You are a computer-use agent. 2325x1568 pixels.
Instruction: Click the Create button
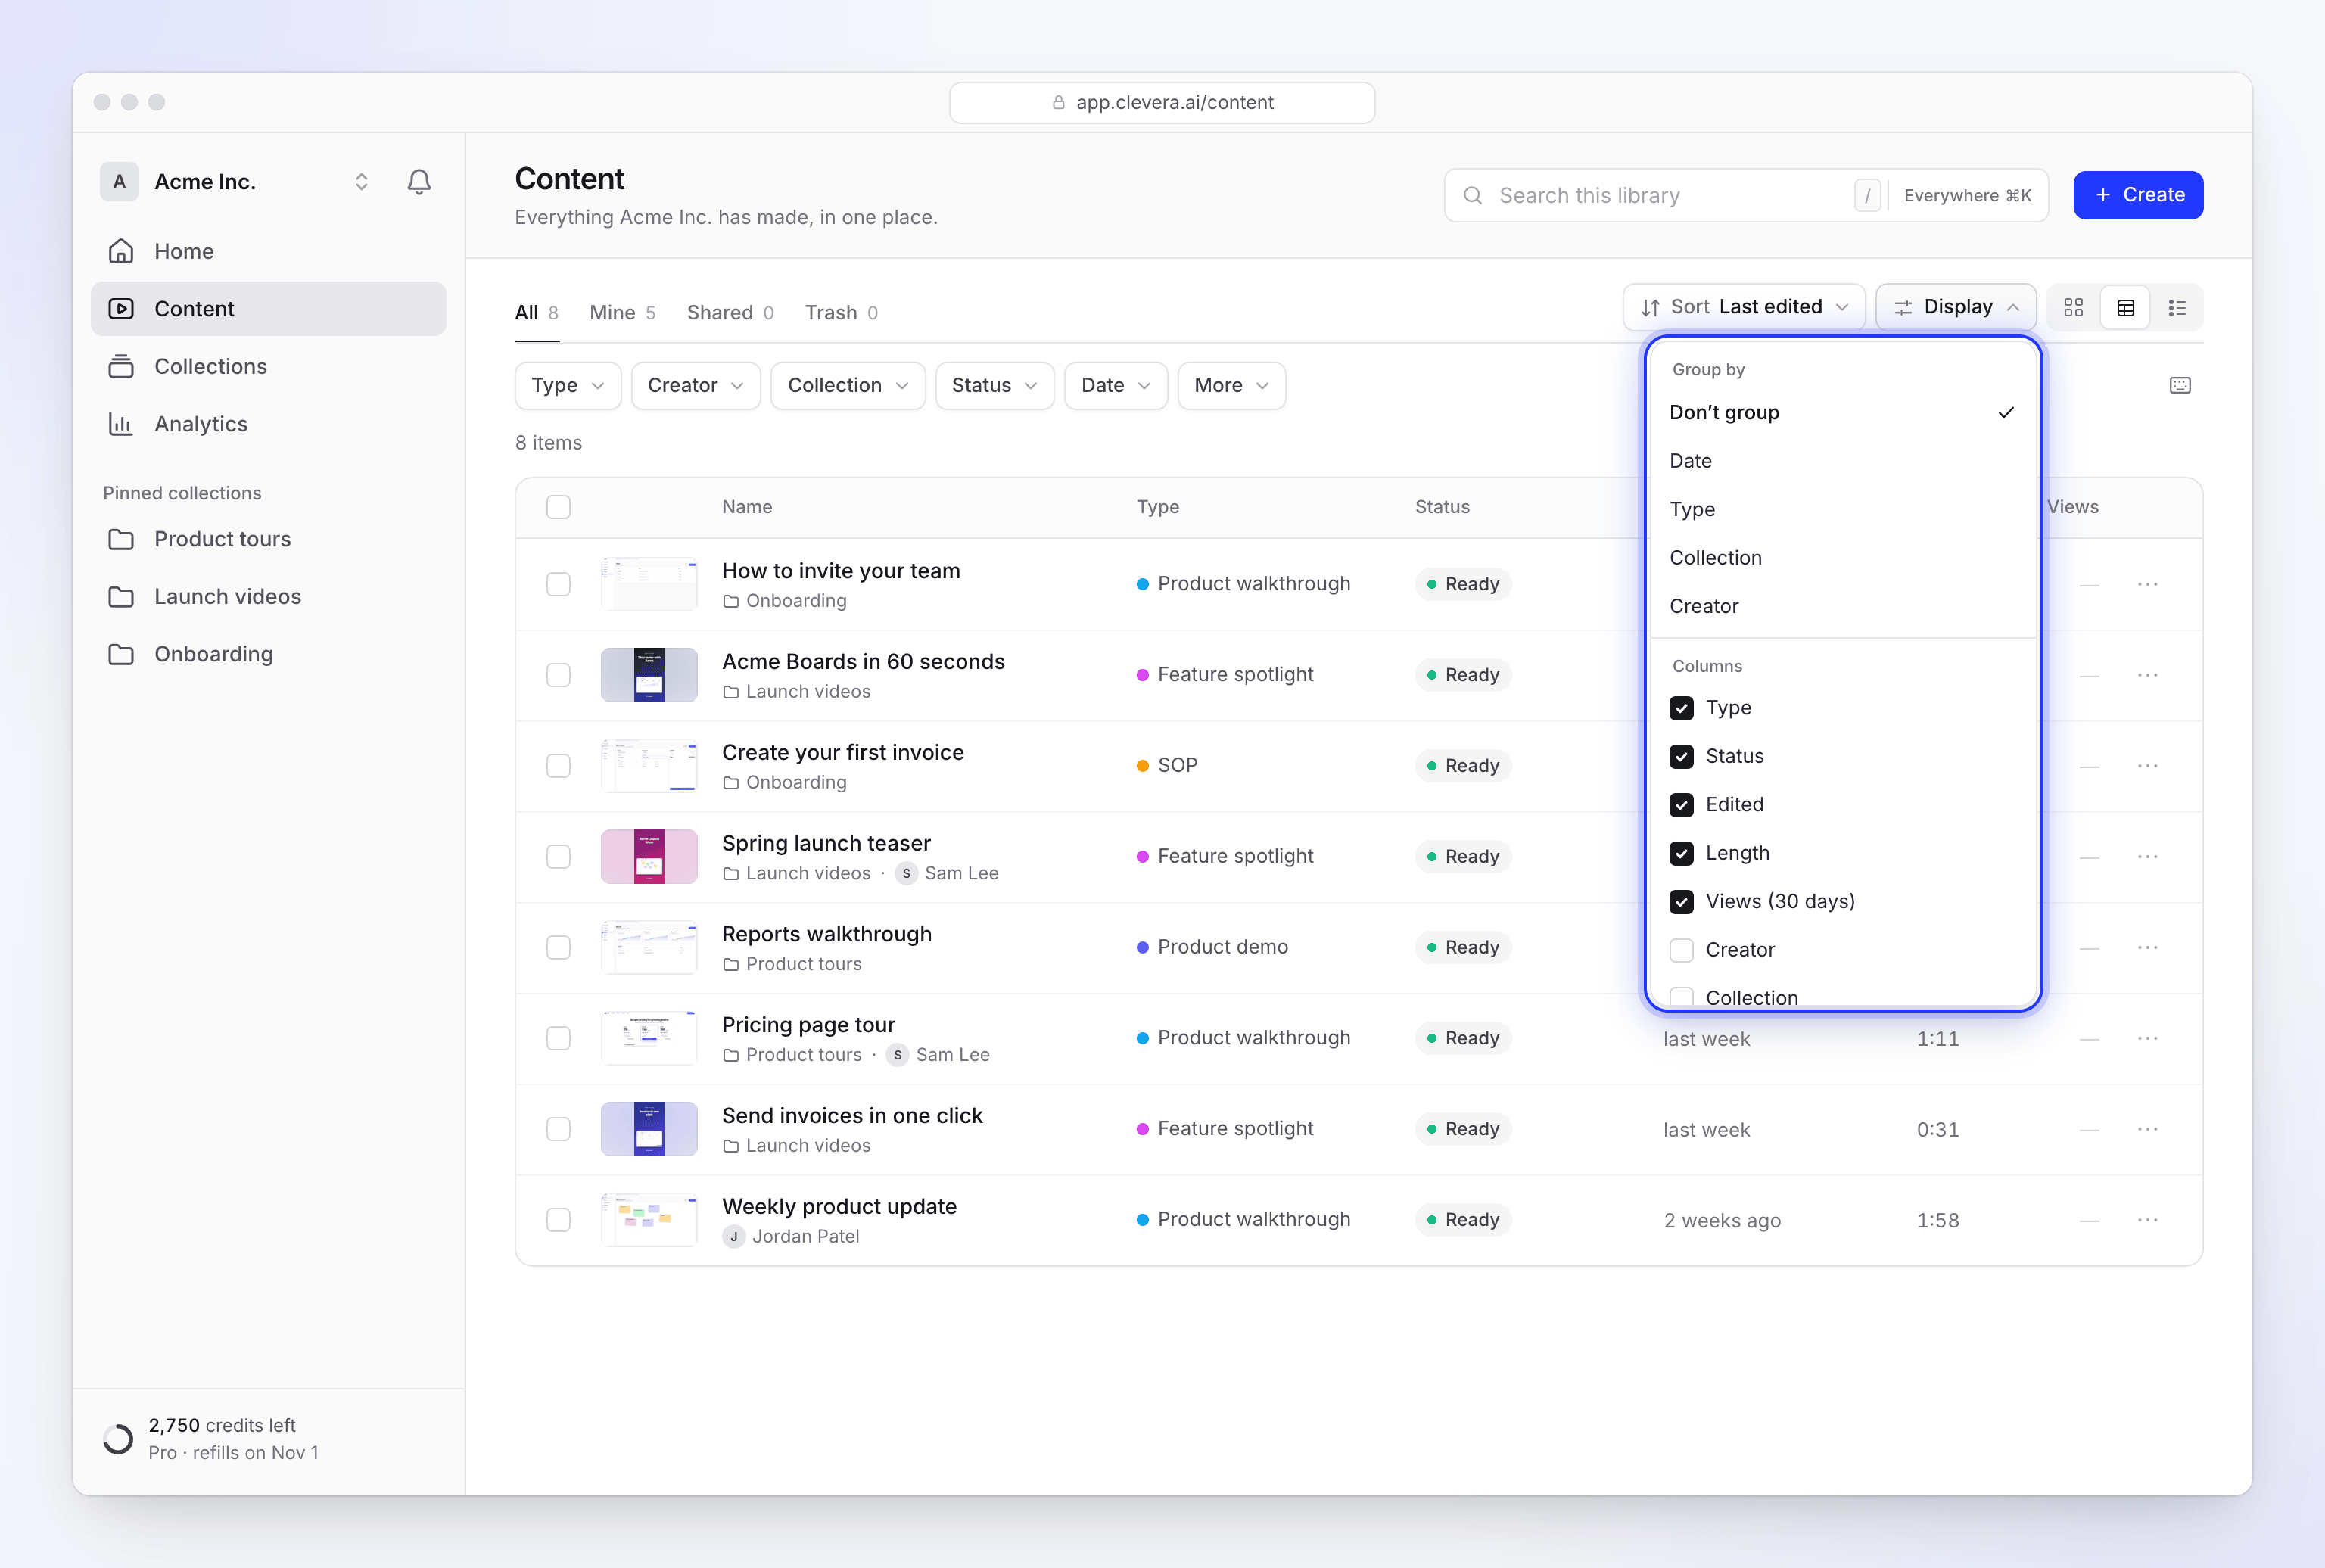click(2138, 195)
